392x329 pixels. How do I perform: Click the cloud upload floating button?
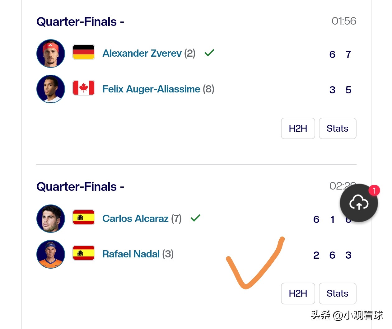(359, 203)
